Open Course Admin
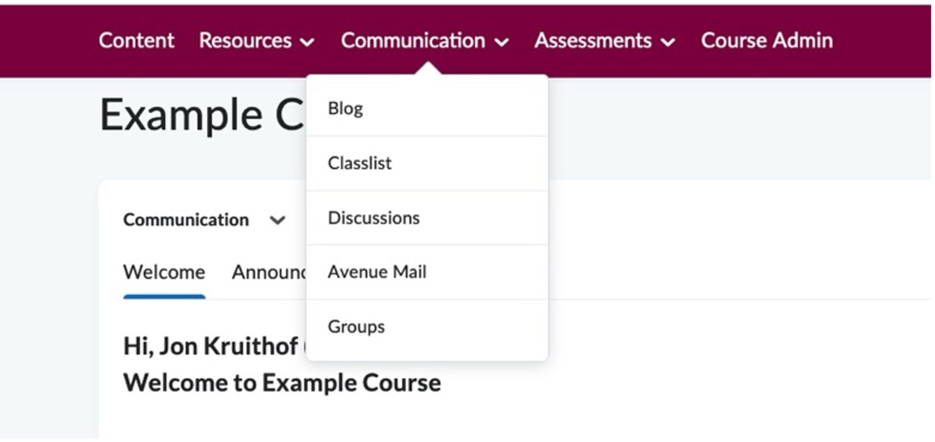 pos(766,40)
